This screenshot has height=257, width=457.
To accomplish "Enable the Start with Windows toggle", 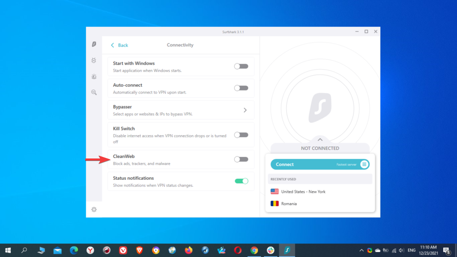I will click(x=241, y=67).
